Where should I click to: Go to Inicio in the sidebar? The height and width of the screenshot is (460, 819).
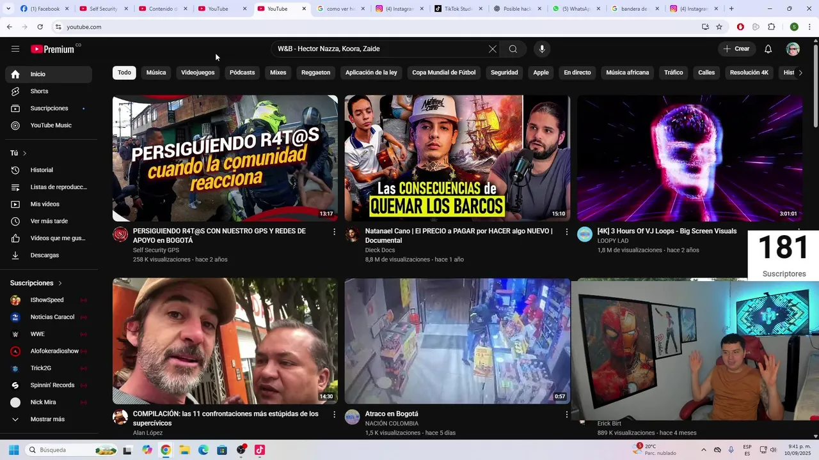pyautogui.click(x=49, y=74)
